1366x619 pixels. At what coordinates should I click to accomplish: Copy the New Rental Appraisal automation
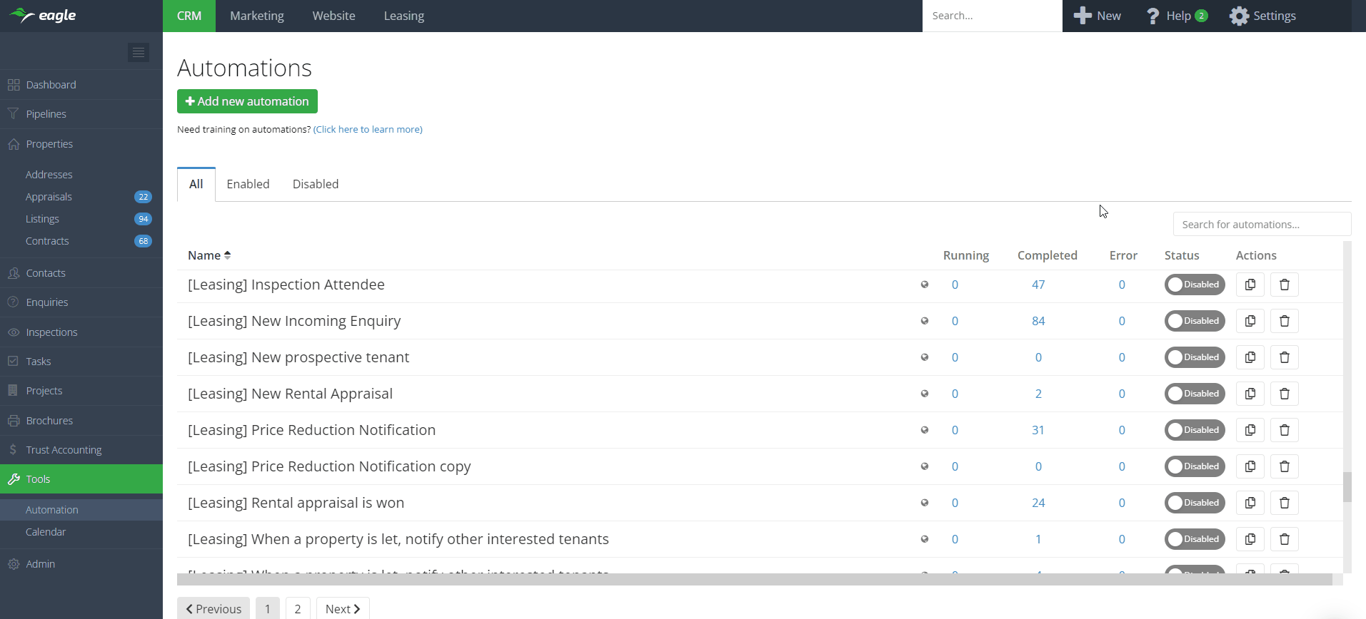click(1250, 394)
